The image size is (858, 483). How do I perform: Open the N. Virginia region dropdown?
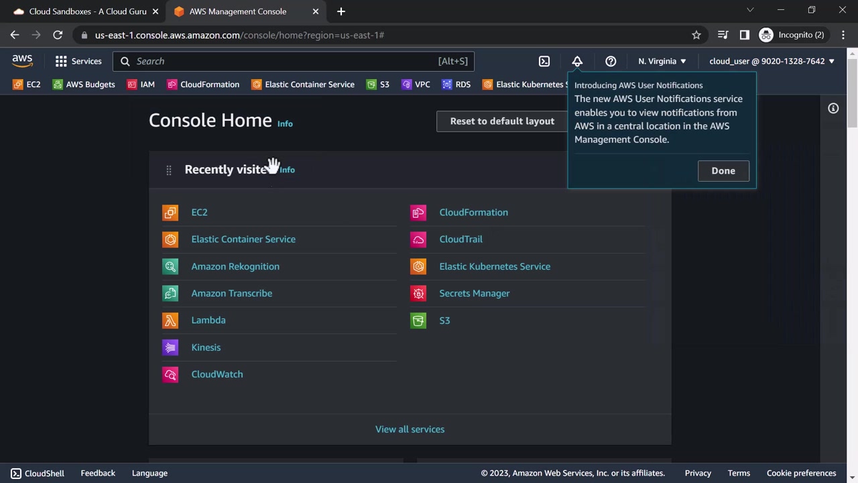pos(662,61)
